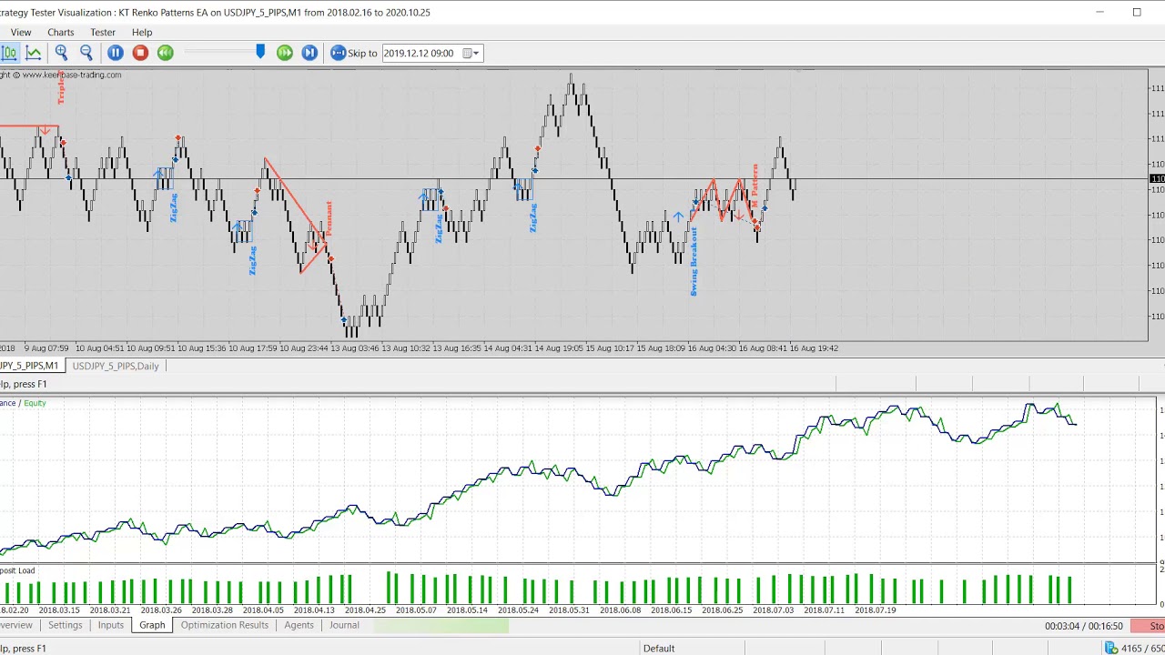Screen dimensions: 1165x655
Task: Open the Tester menu
Action: (103, 32)
